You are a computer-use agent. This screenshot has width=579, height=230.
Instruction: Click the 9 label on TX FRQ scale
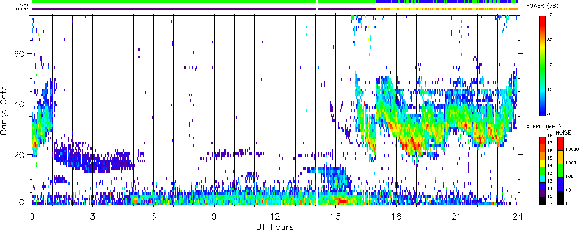(x=551, y=203)
